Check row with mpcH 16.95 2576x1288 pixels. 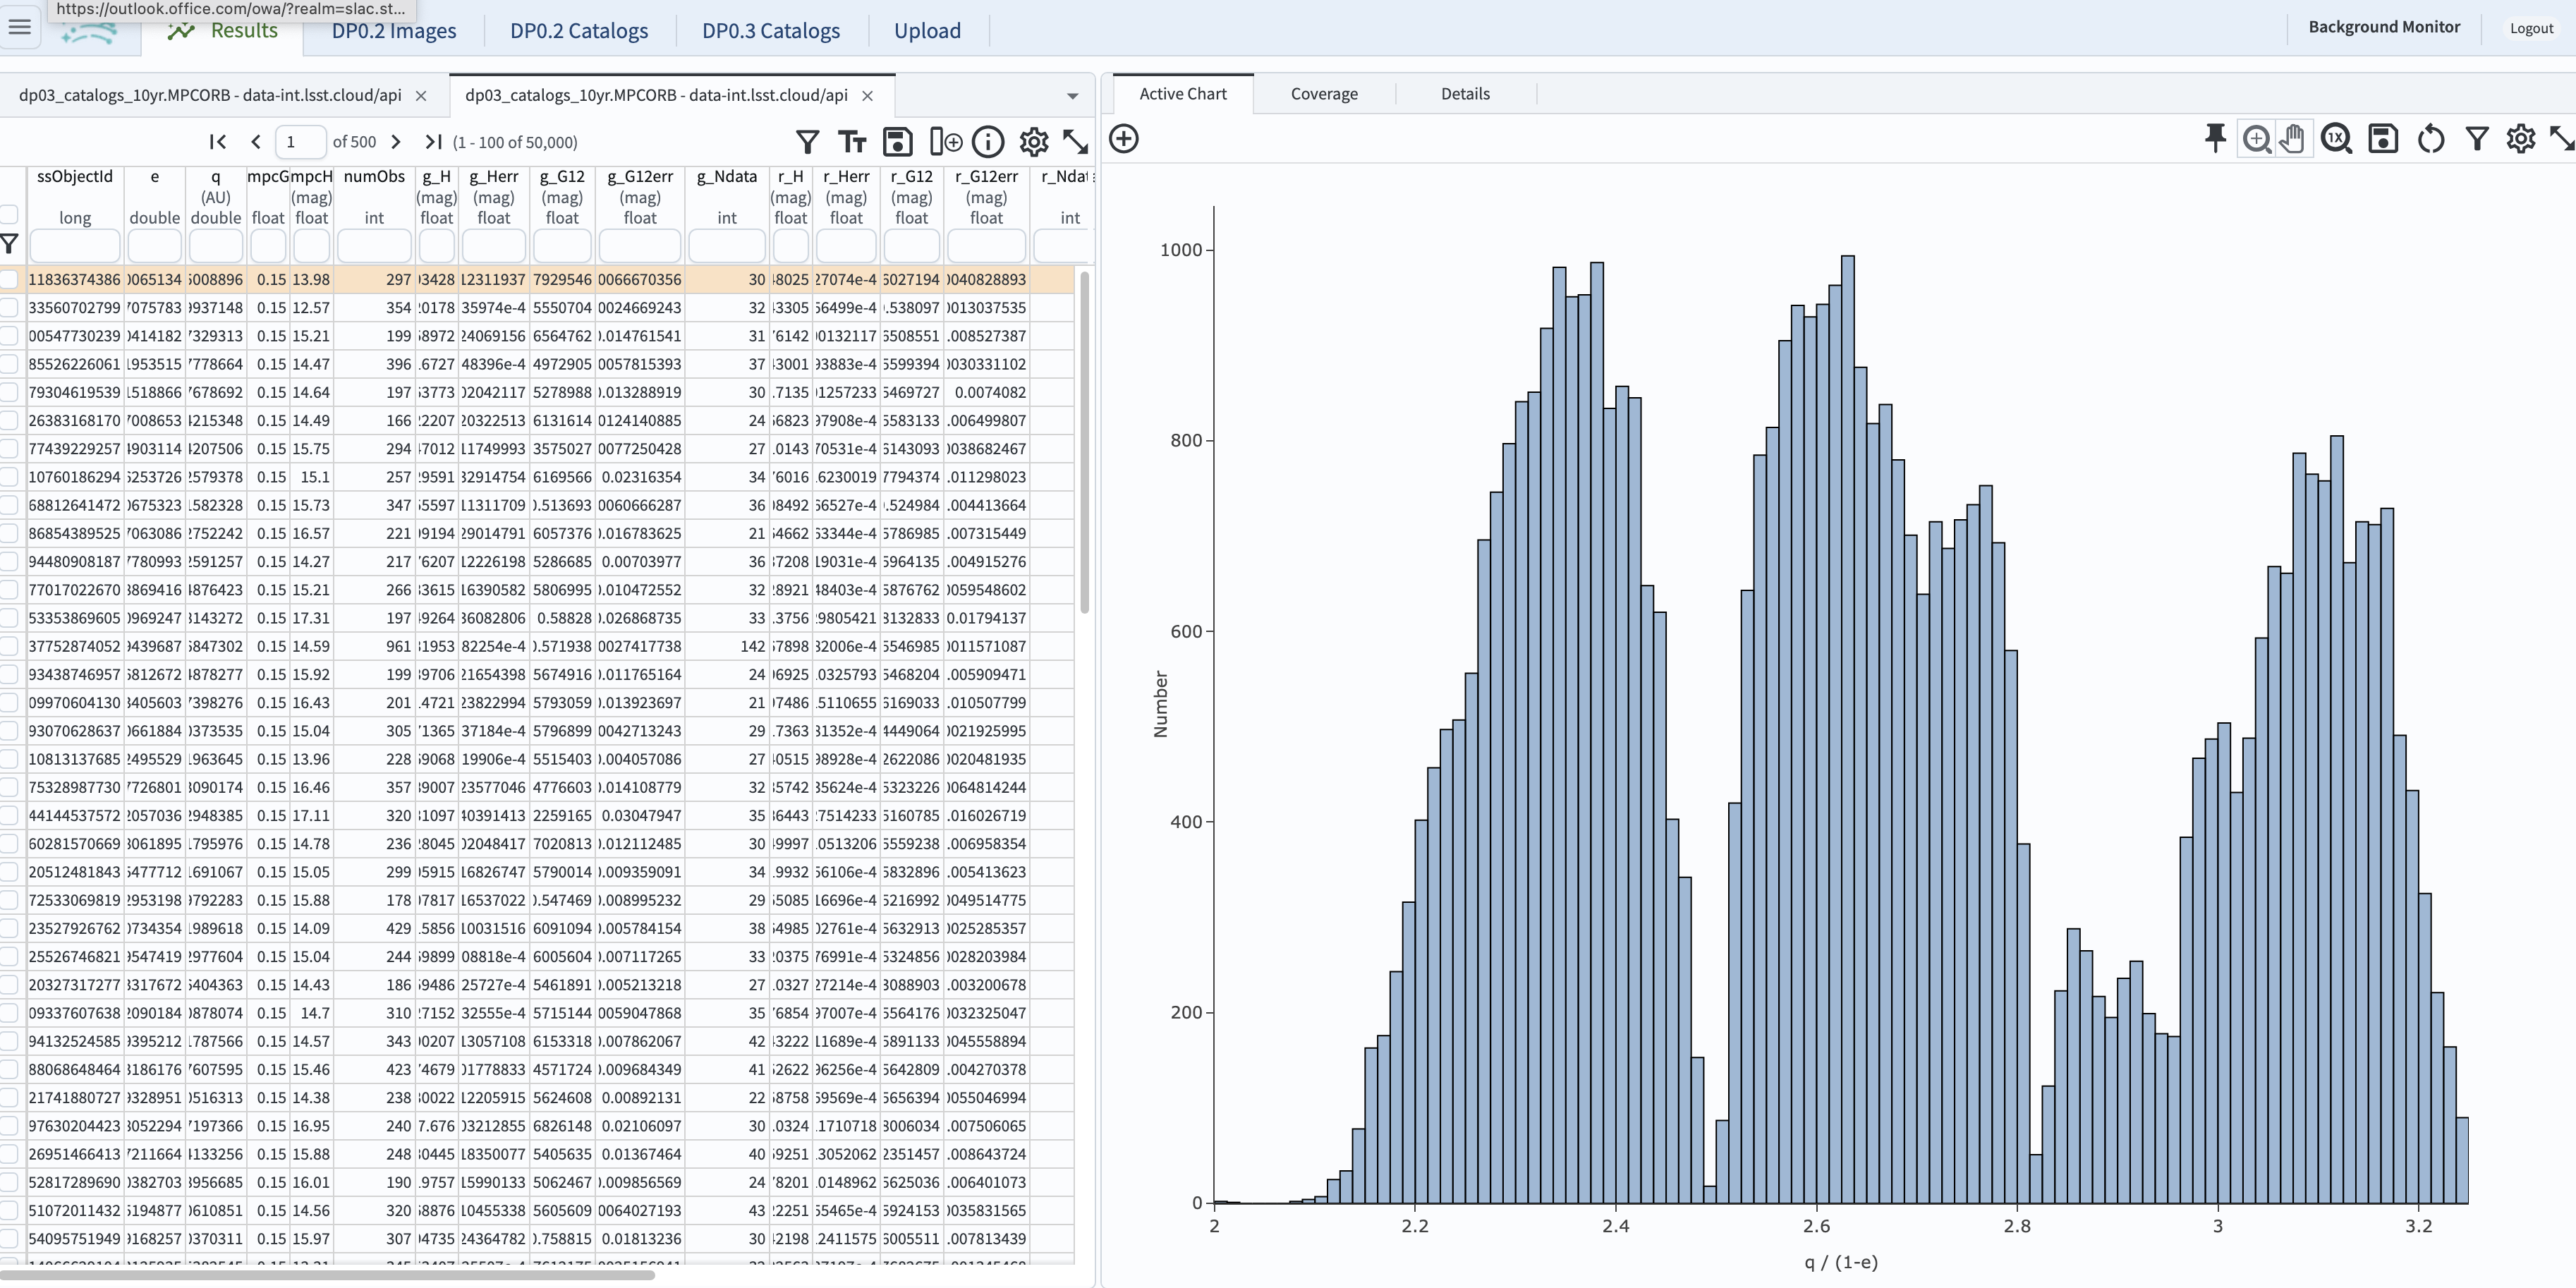[x=9, y=1126]
